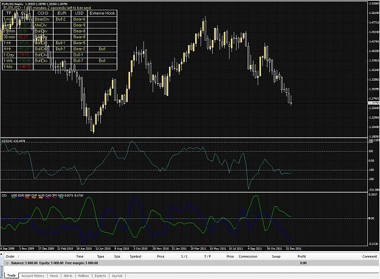Click the Extreme Hook header cell
This screenshot has height=279, width=380.
pos(102,13)
